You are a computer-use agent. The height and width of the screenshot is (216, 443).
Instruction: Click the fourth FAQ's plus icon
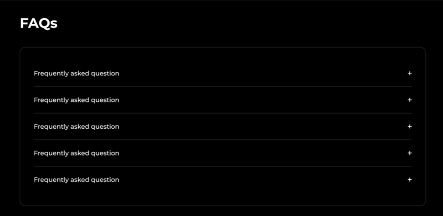click(409, 153)
